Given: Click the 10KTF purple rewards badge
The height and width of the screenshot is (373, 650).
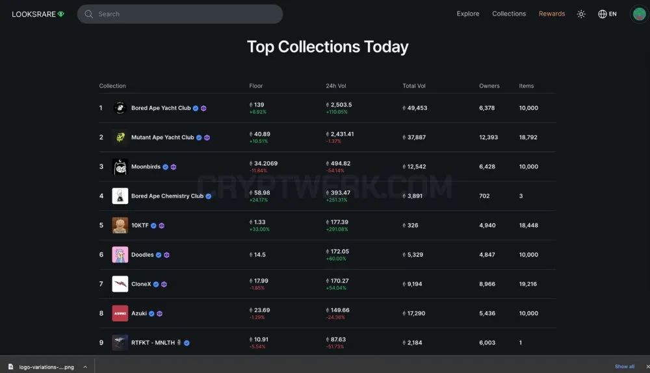Looking at the screenshot, I should [162, 226].
